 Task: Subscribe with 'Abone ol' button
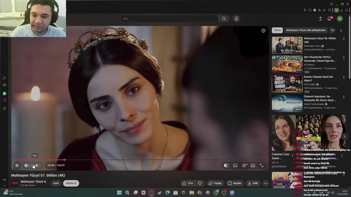pyautogui.click(x=71, y=183)
